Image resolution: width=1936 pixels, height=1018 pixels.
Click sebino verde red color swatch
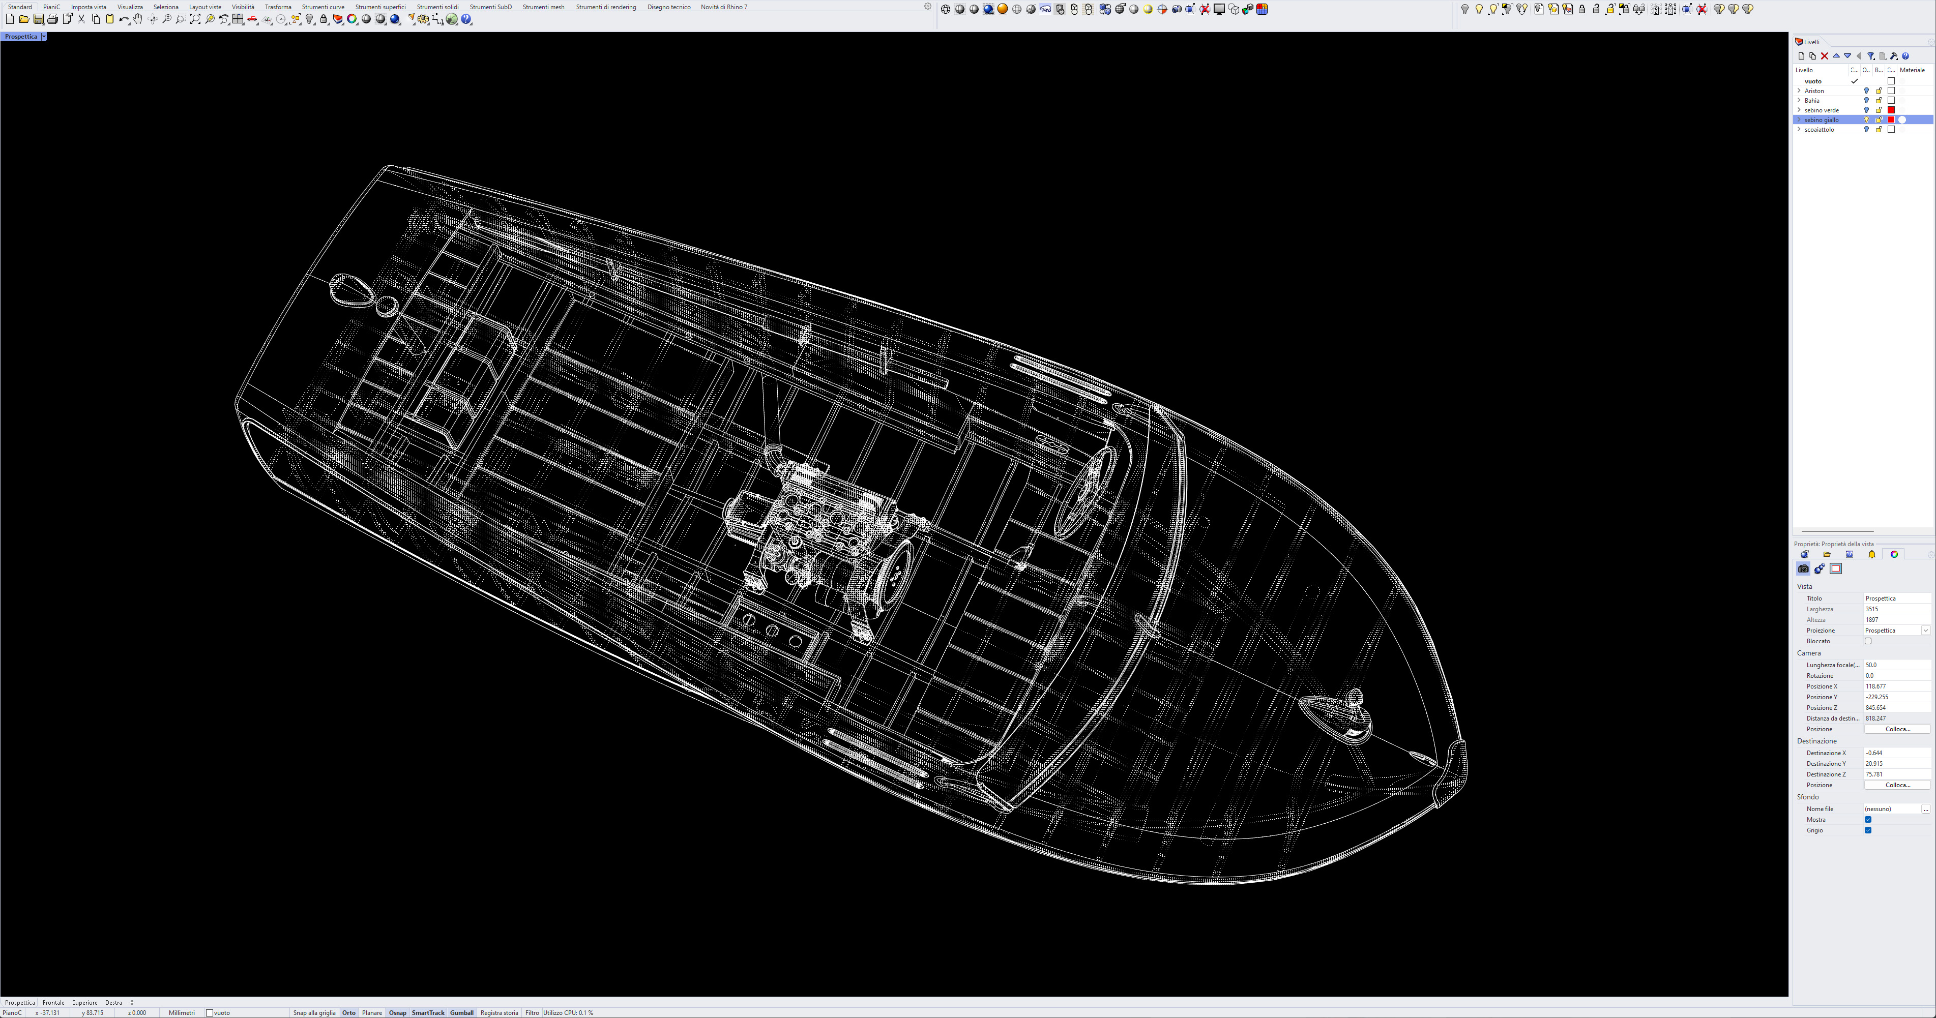click(1892, 110)
